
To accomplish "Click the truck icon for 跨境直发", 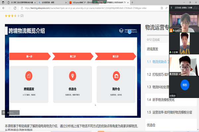I will [x=29, y=76].
